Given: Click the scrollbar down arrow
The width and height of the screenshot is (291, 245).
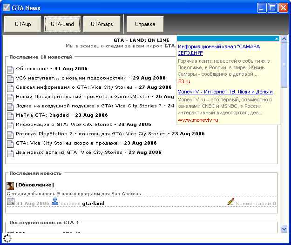Looking at the screenshot, I should (284, 229).
